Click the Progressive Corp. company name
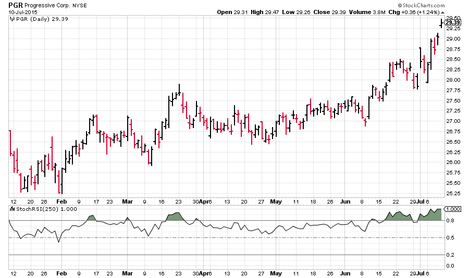The height and width of the screenshot is (278, 469). (x=48, y=5)
